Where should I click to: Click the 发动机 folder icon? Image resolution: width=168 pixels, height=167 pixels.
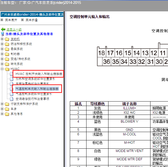[7, 39]
